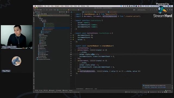This screenshot has height=98, width=174.
Task: Collapse the store folder arrow
Action: click(41, 22)
